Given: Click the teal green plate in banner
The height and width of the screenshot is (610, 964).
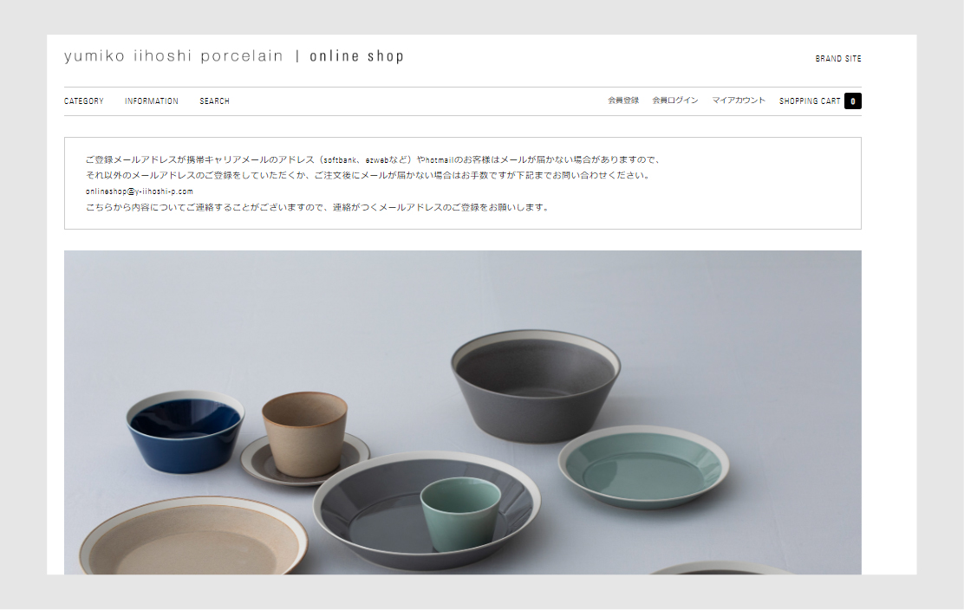Looking at the screenshot, I should click(x=644, y=467).
